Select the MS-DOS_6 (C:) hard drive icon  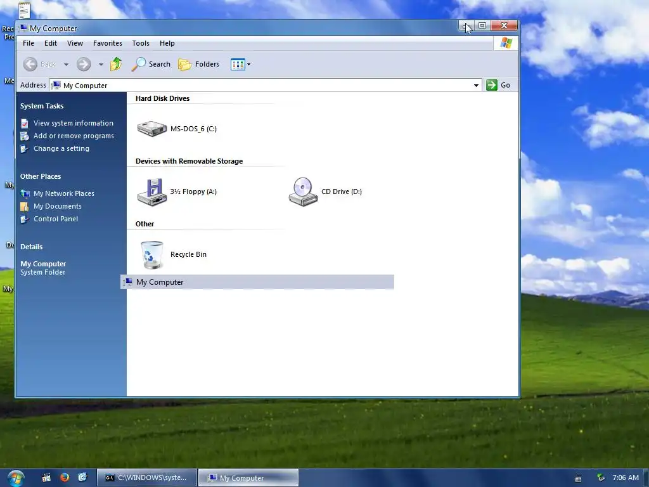tap(152, 128)
